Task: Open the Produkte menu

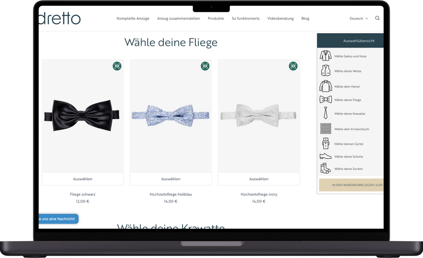Action: click(216, 18)
